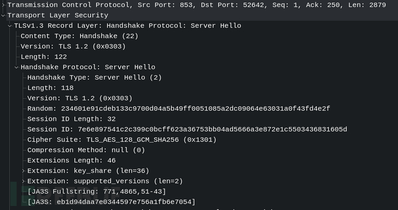Image resolution: width=398 pixels, height=210 pixels.
Task: Select the Extensions Length: 46 line
Action: click(x=72, y=160)
